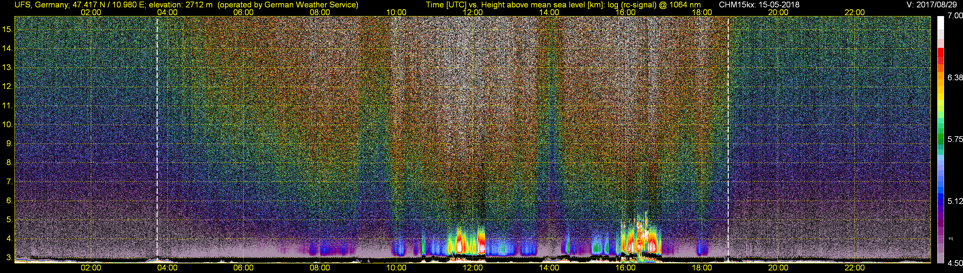Viewport: 963px width, 273px height.
Task: Click the 10:00 label on the top time axis
Action: point(396,12)
